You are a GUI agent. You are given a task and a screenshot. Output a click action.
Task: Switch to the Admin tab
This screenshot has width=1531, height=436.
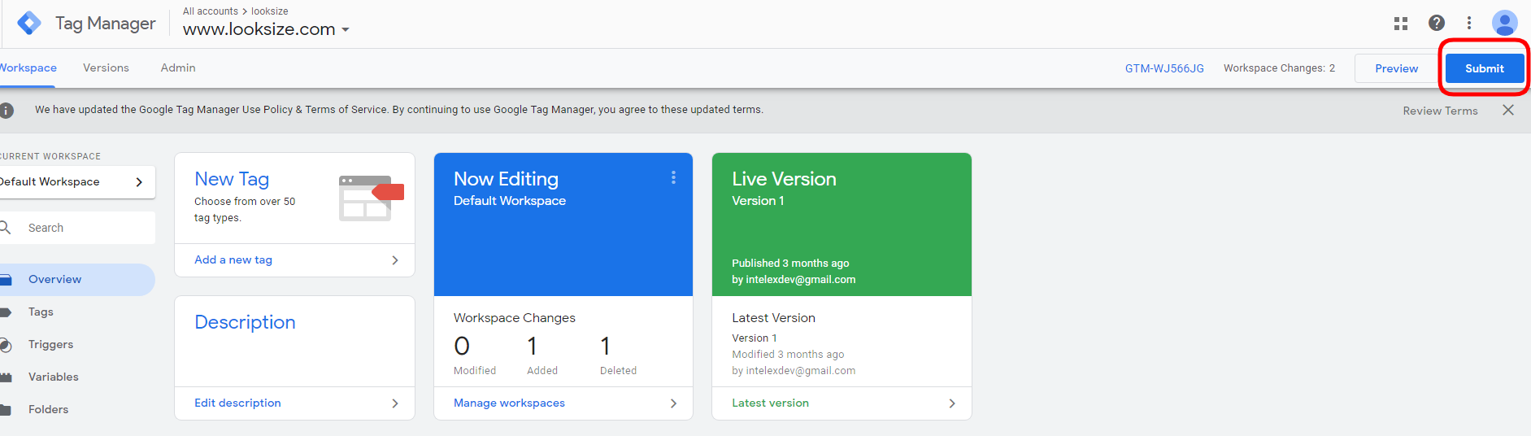(x=178, y=68)
